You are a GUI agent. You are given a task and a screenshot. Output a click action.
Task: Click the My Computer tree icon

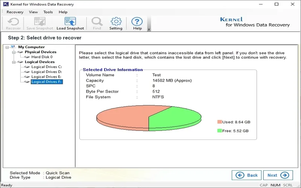[13, 47]
